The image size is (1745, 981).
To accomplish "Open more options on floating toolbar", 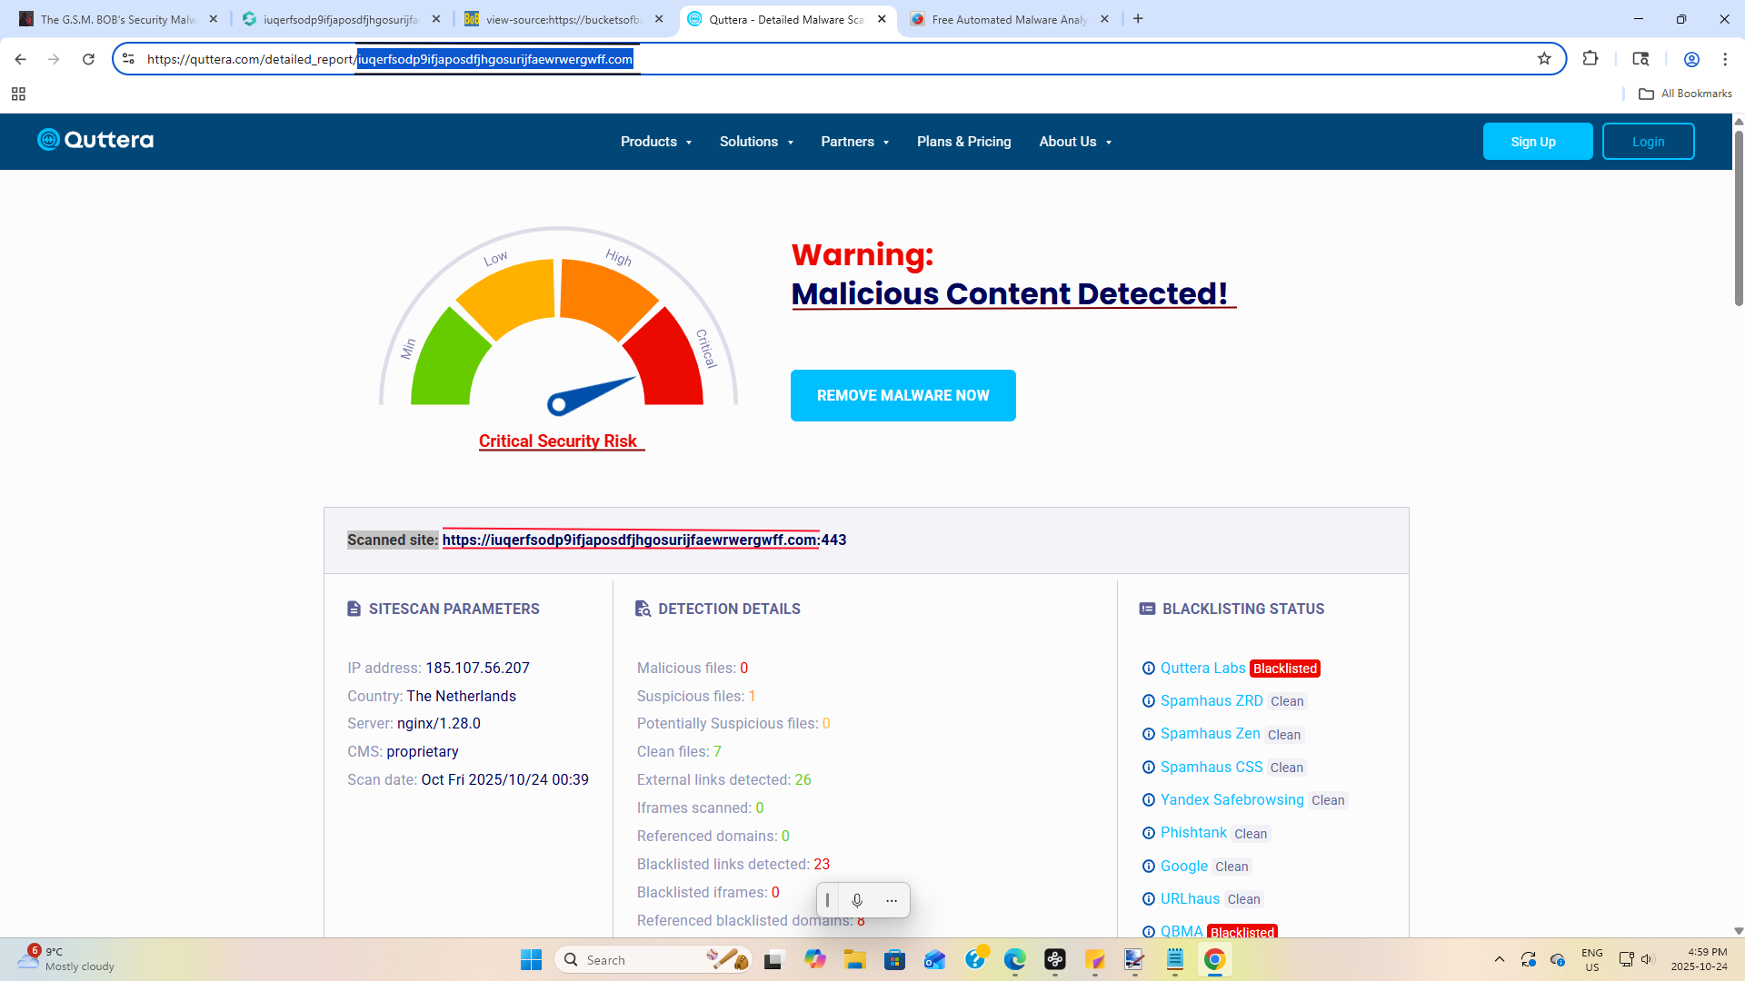I will 892,900.
